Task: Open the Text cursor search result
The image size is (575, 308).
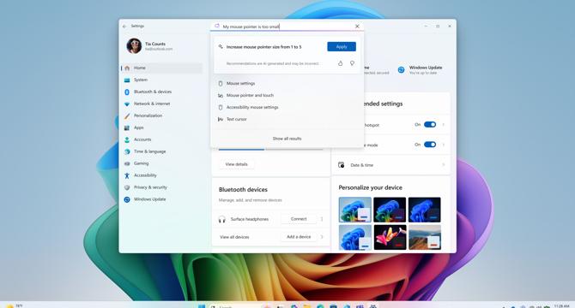Action: coord(287,119)
